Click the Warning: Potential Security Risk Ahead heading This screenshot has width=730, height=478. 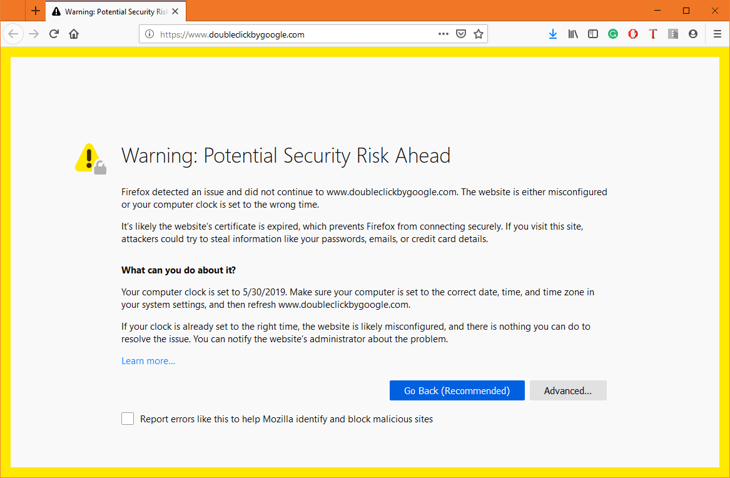pyautogui.click(x=285, y=155)
